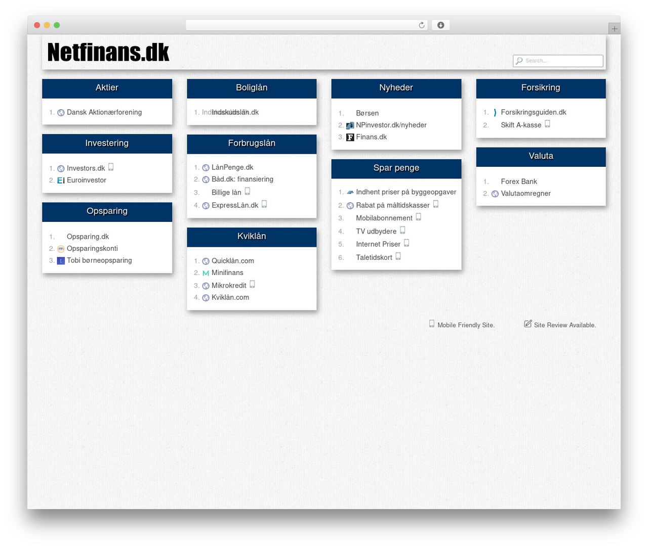The width and height of the screenshot is (648, 548).
Task: Click the Kviklån category header
Action: 252,237
